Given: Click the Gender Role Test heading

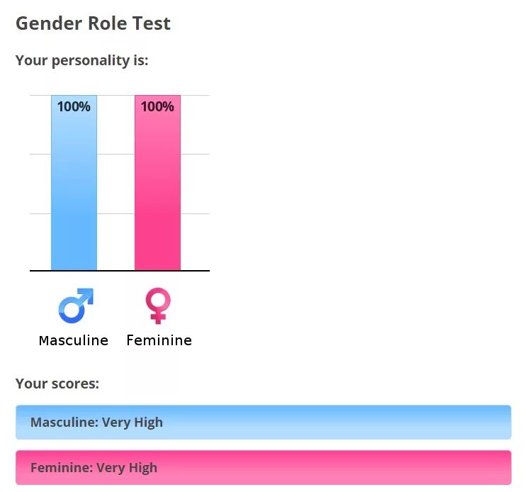Looking at the screenshot, I should click(x=93, y=23).
